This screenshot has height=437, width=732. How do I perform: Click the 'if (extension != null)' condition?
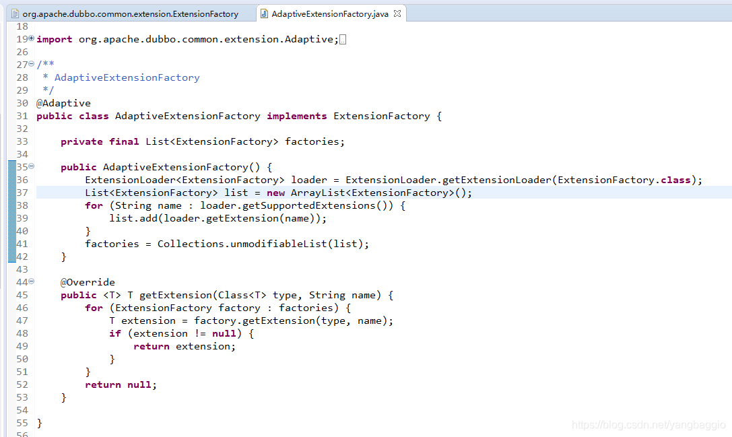pos(176,334)
